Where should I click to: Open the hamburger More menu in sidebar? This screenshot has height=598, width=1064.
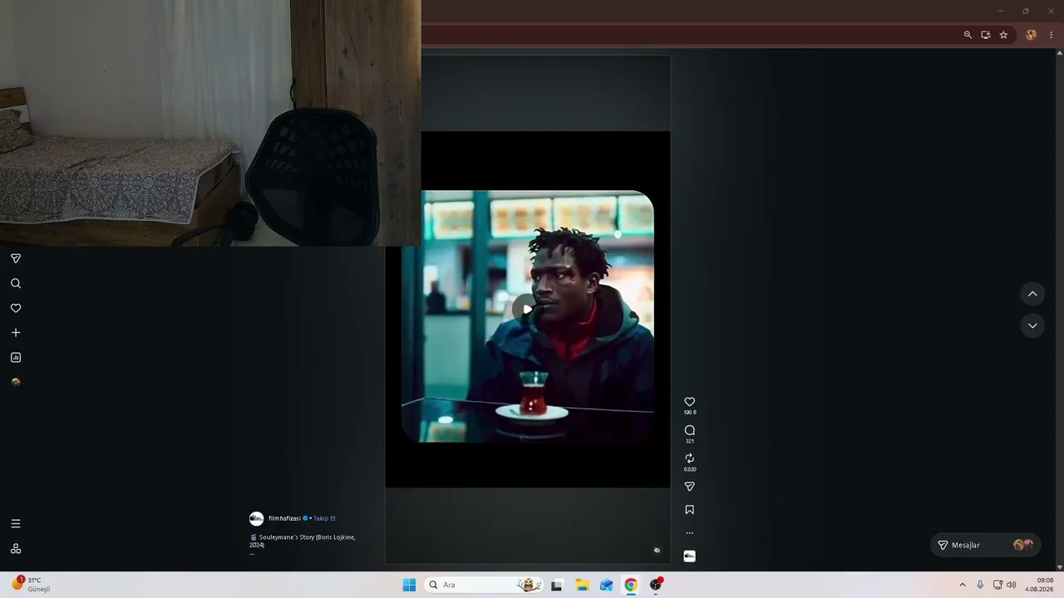click(x=16, y=524)
